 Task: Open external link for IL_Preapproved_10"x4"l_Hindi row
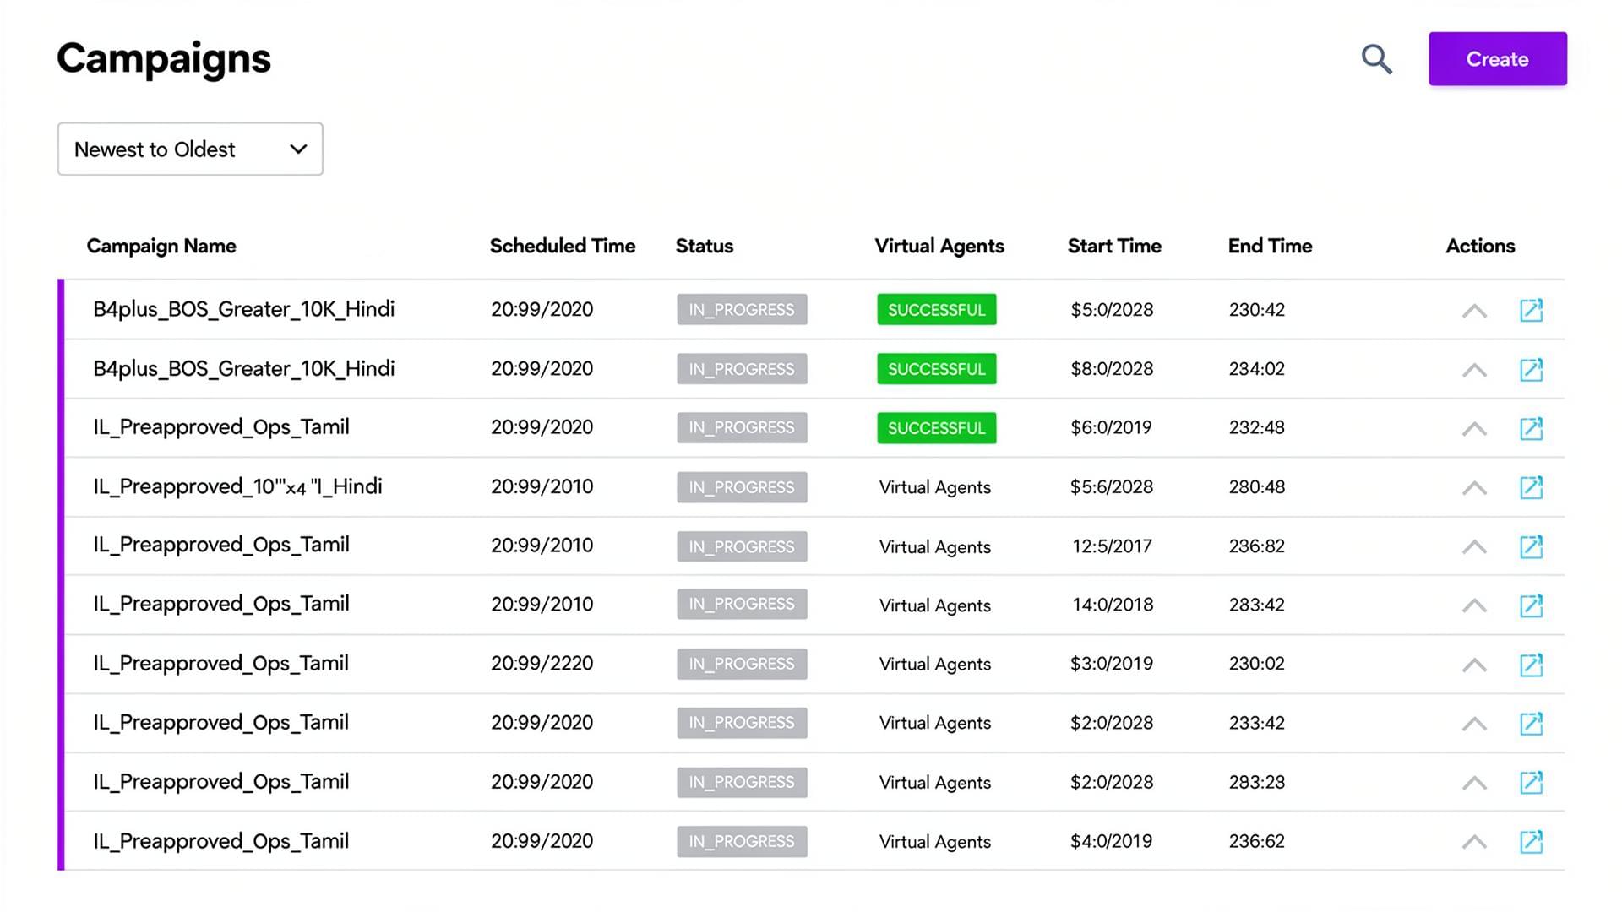tap(1532, 487)
